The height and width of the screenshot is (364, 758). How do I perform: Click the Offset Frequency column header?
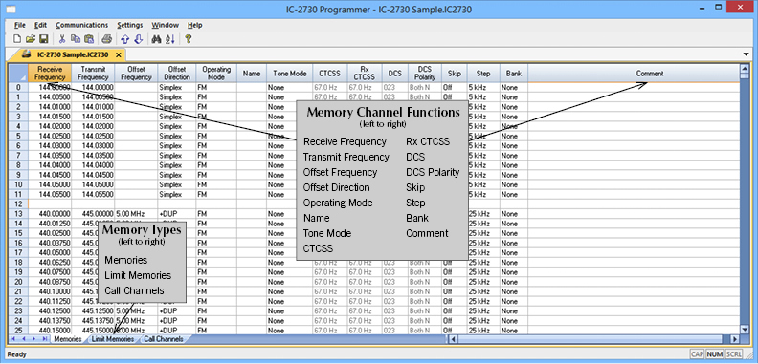coord(136,74)
